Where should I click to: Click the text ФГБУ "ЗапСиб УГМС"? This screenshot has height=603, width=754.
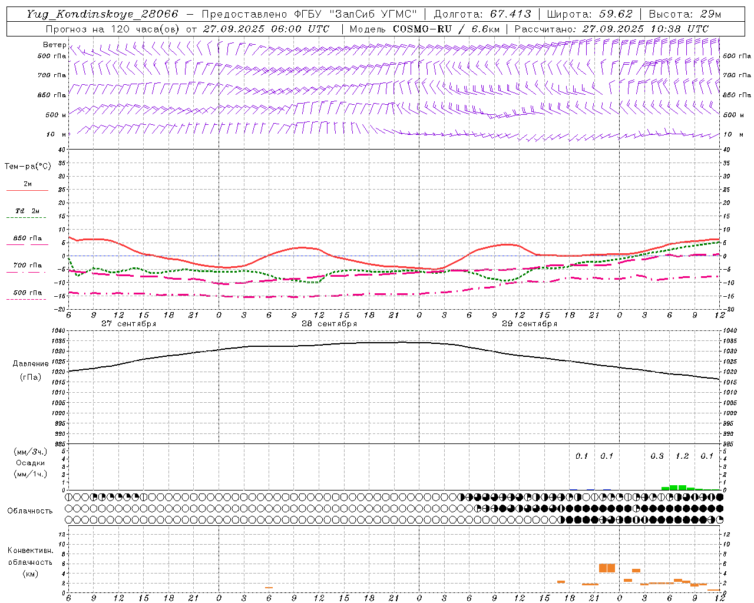[x=356, y=14]
